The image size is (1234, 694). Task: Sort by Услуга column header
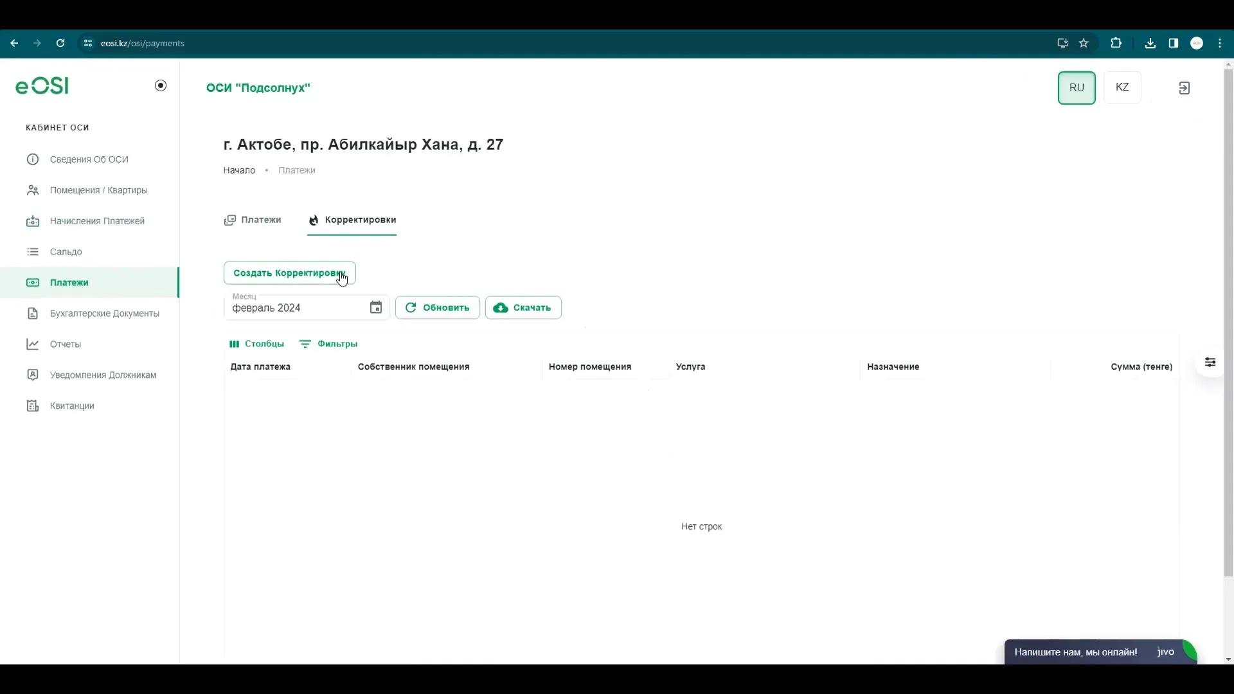click(x=690, y=367)
